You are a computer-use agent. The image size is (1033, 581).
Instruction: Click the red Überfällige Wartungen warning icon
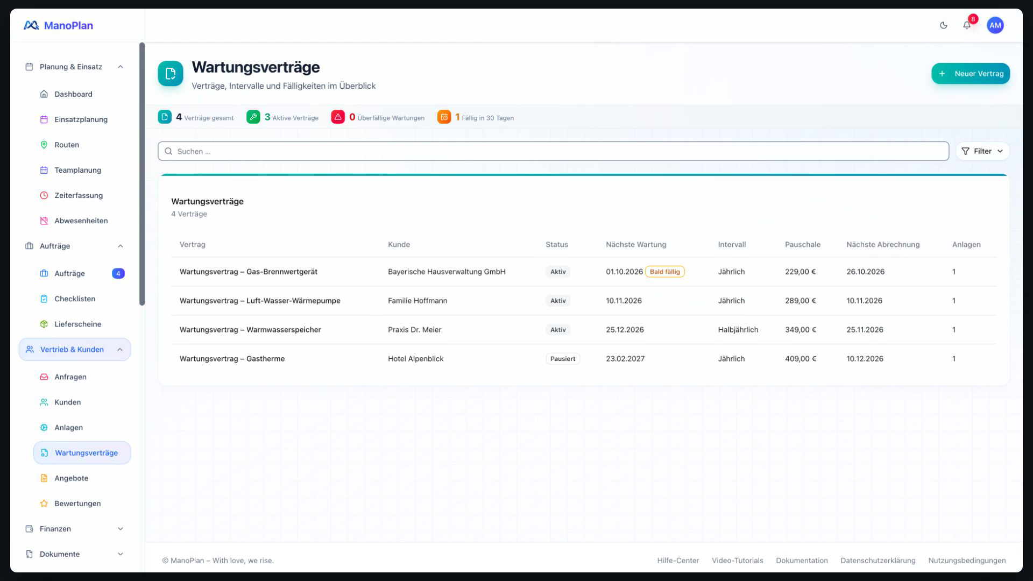[x=338, y=117]
